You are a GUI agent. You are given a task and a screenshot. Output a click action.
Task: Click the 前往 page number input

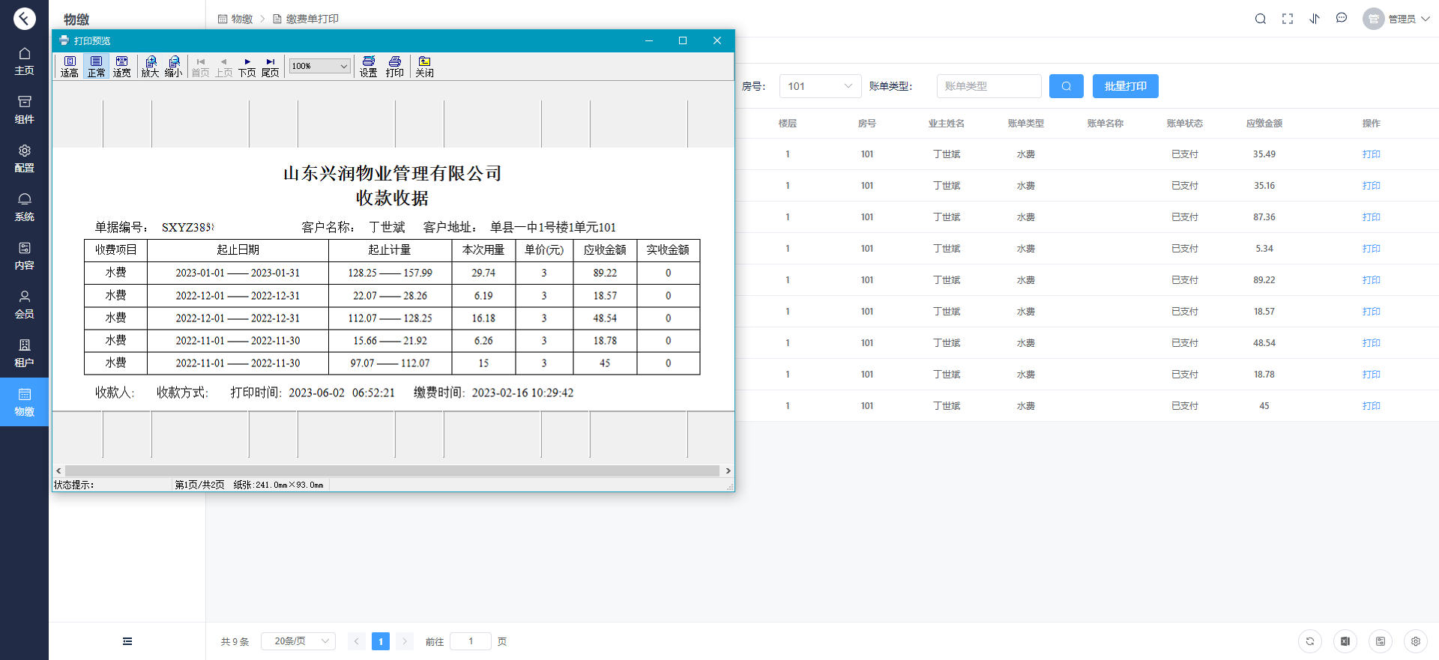471,641
